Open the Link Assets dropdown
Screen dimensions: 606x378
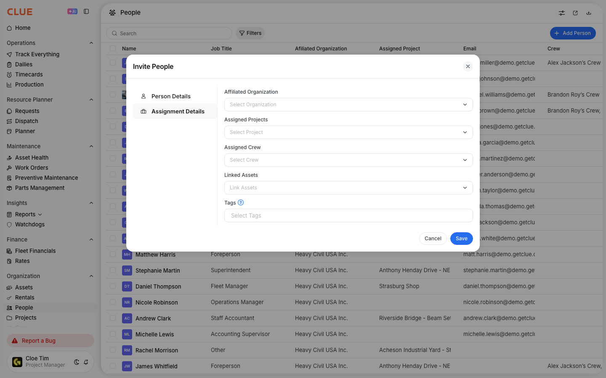coord(348,188)
